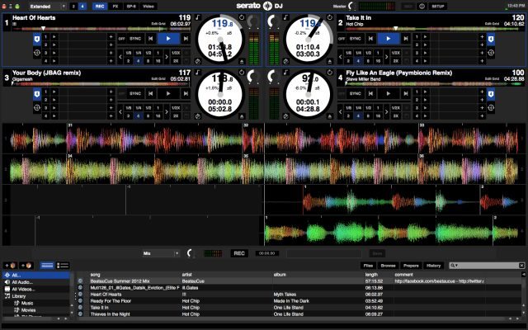Viewport: 528px width, 330px height.
Task: Open the Files panel
Action: coord(369,266)
